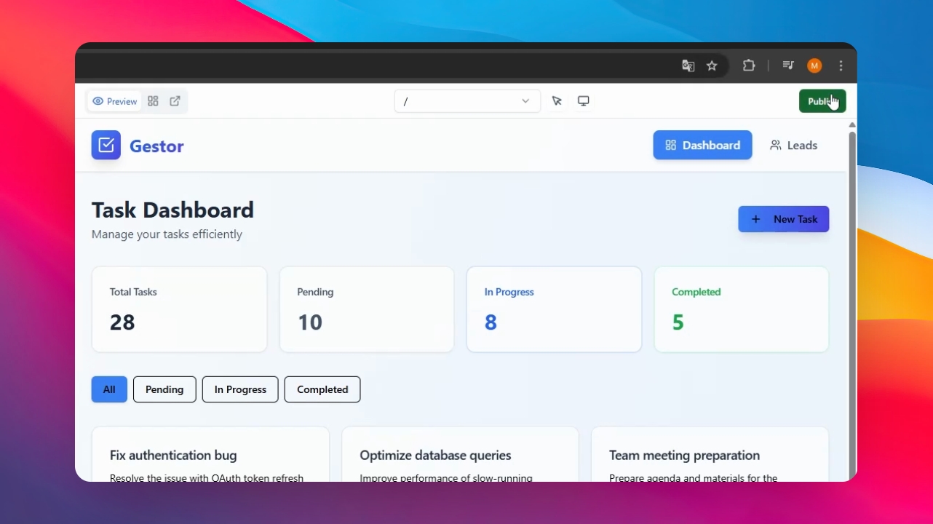Click the Publish button
The width and height of the screenshot is (933, 524).
pyautogui.click(x=822, y=101)
